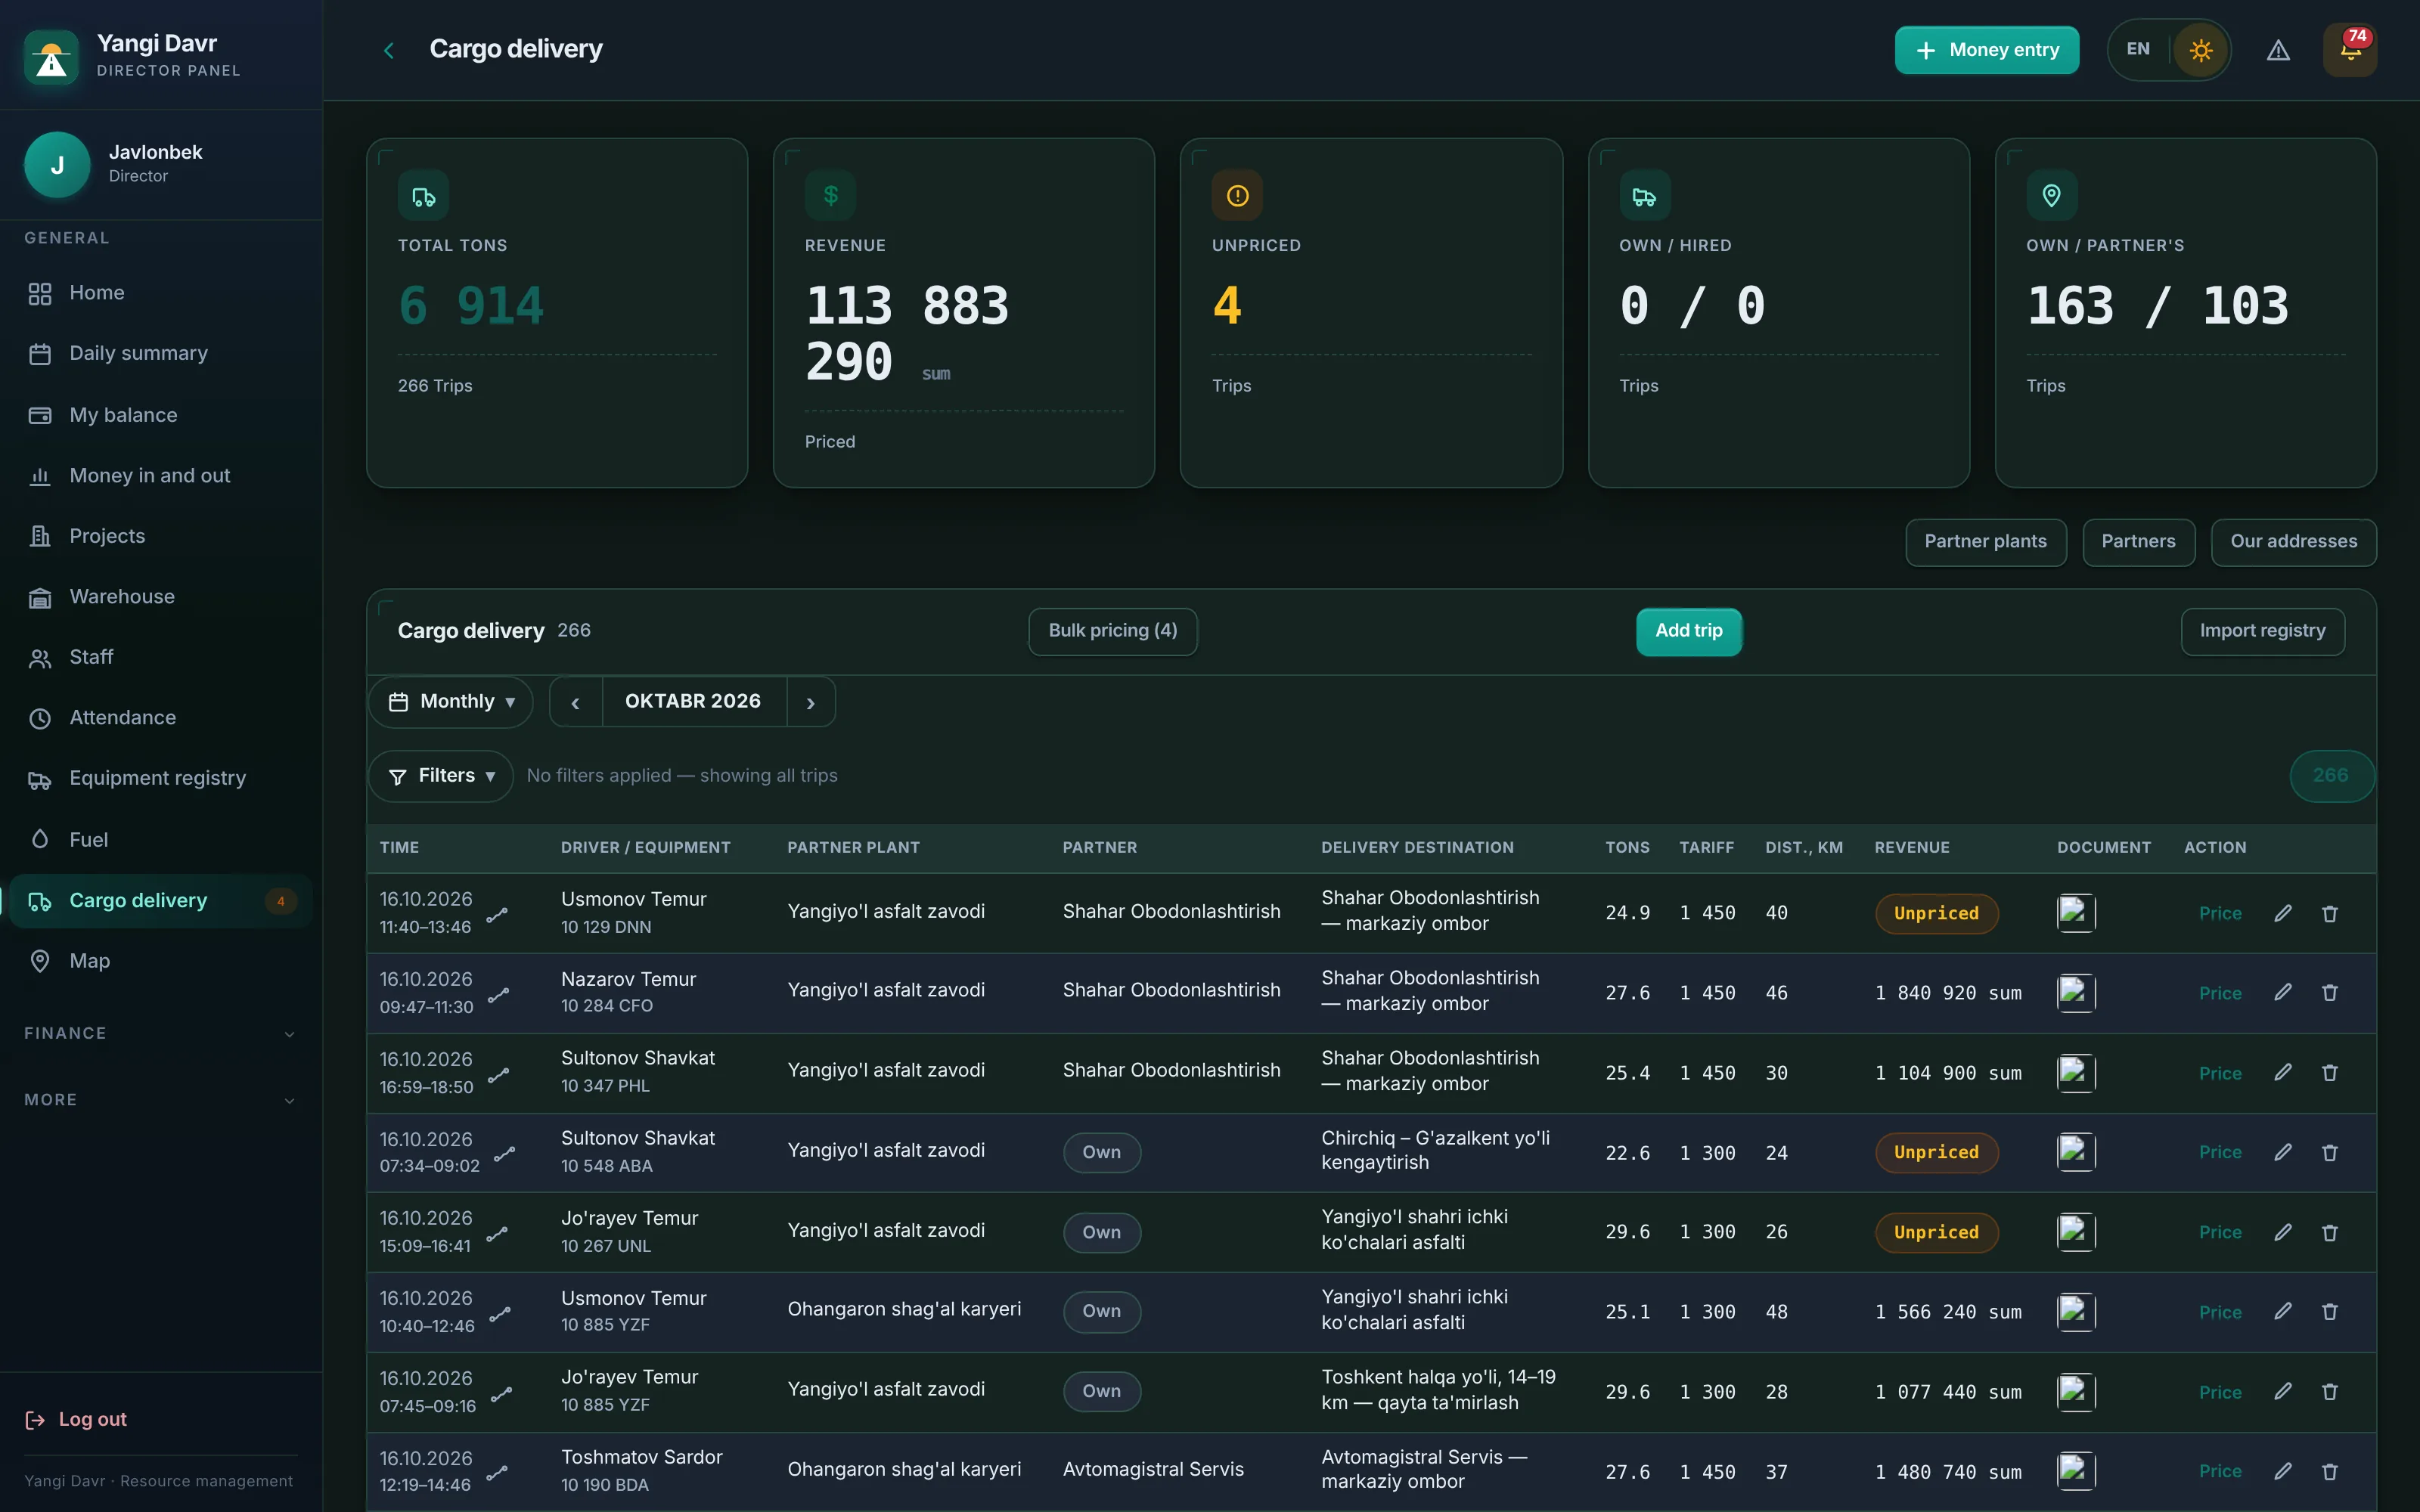Image resolution: width=2420 pixels, height=1512 pixels.
Task: Click Price for Sultonov Shavkat 07:34–09:02 trip
Action: point(2220,1152)
